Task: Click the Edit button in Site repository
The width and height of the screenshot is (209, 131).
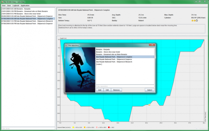Action: coord(107,90)
